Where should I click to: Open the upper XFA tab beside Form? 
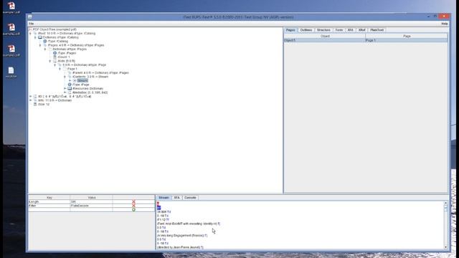click(x=350, y=30)
